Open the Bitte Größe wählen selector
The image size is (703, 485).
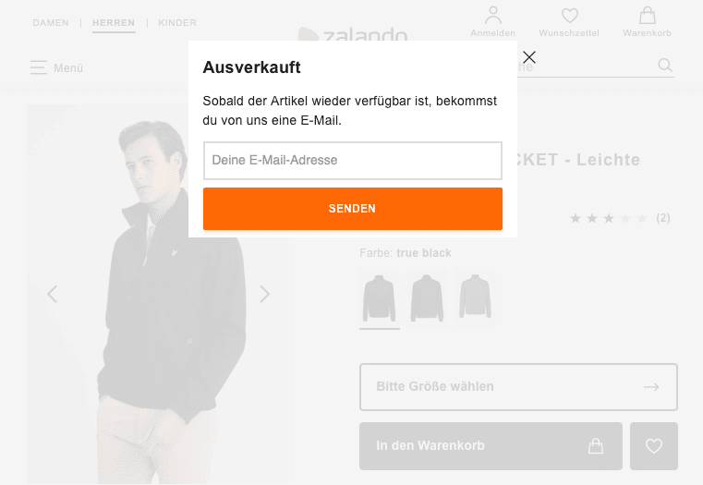518,387
